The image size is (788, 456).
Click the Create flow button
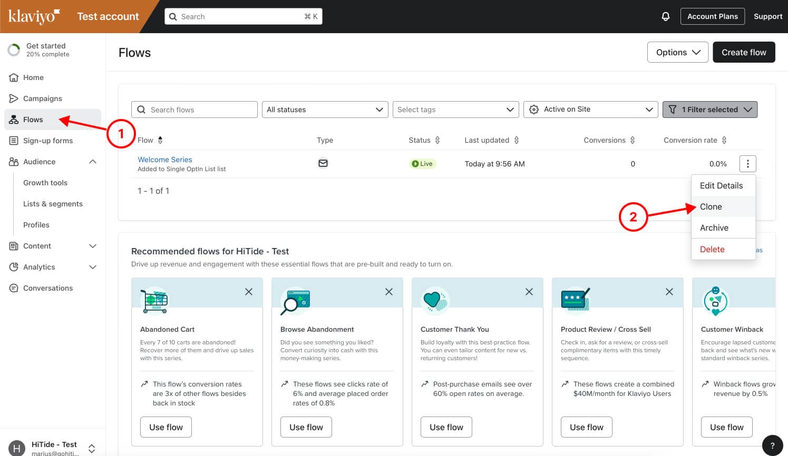click(744, 52)
